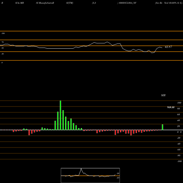Open the mini price chart thumbnail

[90, 175]
